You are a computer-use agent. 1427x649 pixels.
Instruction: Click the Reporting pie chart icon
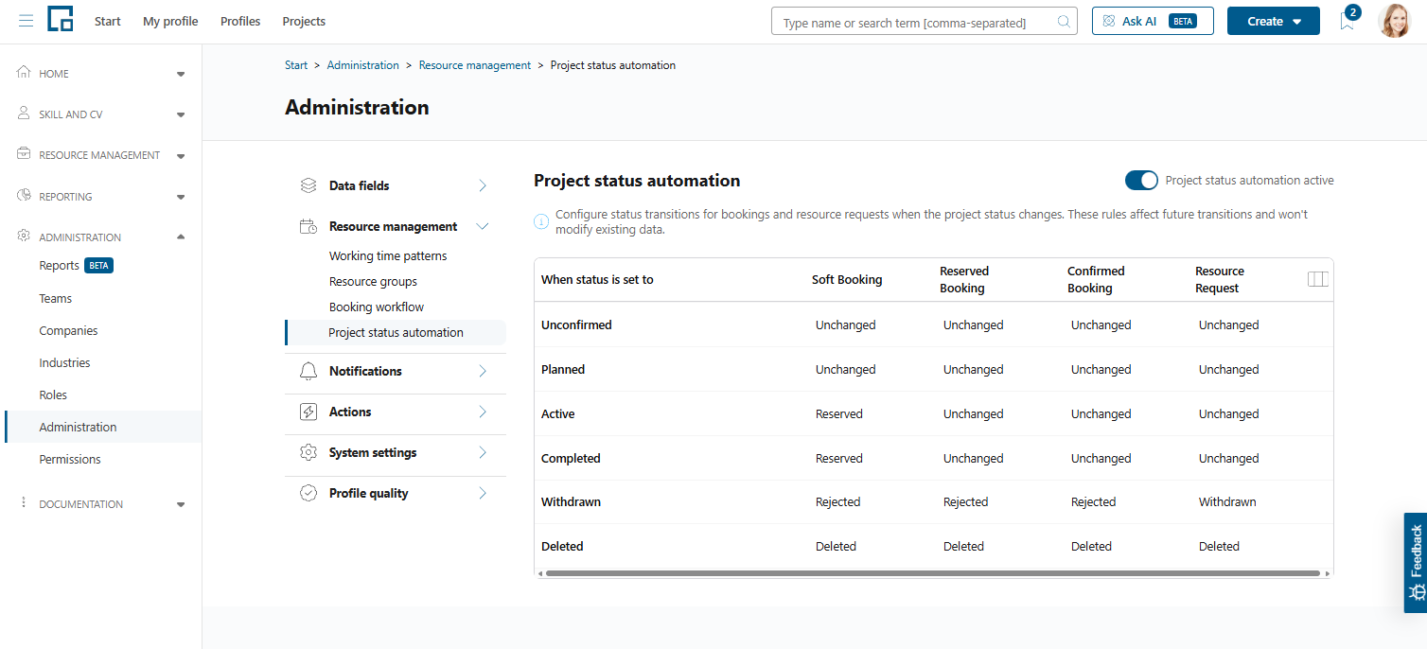click(24, 196)
